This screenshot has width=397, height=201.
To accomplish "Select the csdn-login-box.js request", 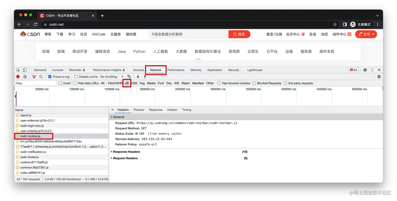I will pos(61,126).
